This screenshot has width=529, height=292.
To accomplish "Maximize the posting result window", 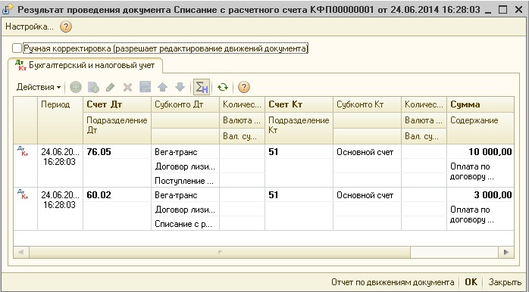I will coord(502,9).
